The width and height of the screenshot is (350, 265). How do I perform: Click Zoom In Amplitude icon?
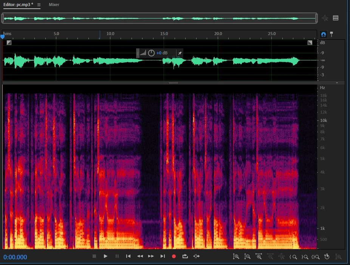[x=236, y=257]
